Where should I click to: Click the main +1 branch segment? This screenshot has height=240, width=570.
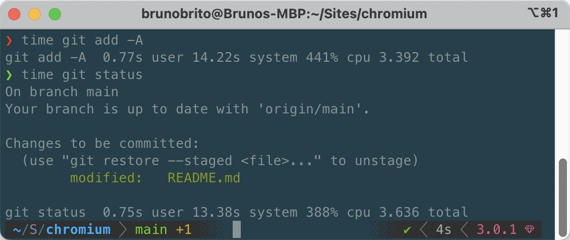pos(163,230)
